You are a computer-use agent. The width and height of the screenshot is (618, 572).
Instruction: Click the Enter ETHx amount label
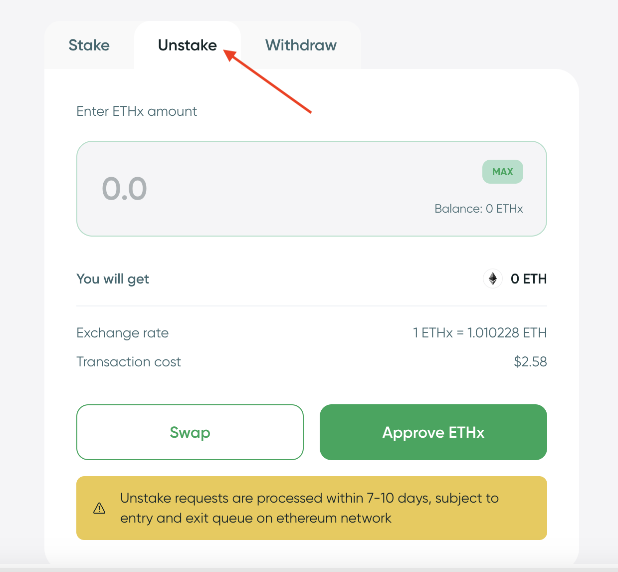[x=137, y=111]
